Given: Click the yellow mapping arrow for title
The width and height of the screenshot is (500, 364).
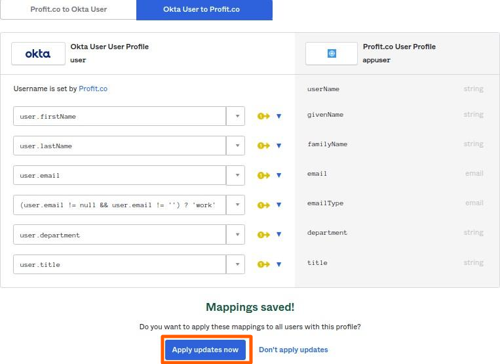Looking at the screenshot, I should 263,264.
